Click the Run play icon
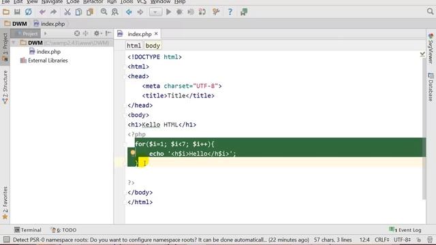 pyautogui.click(x=168, y=12)
